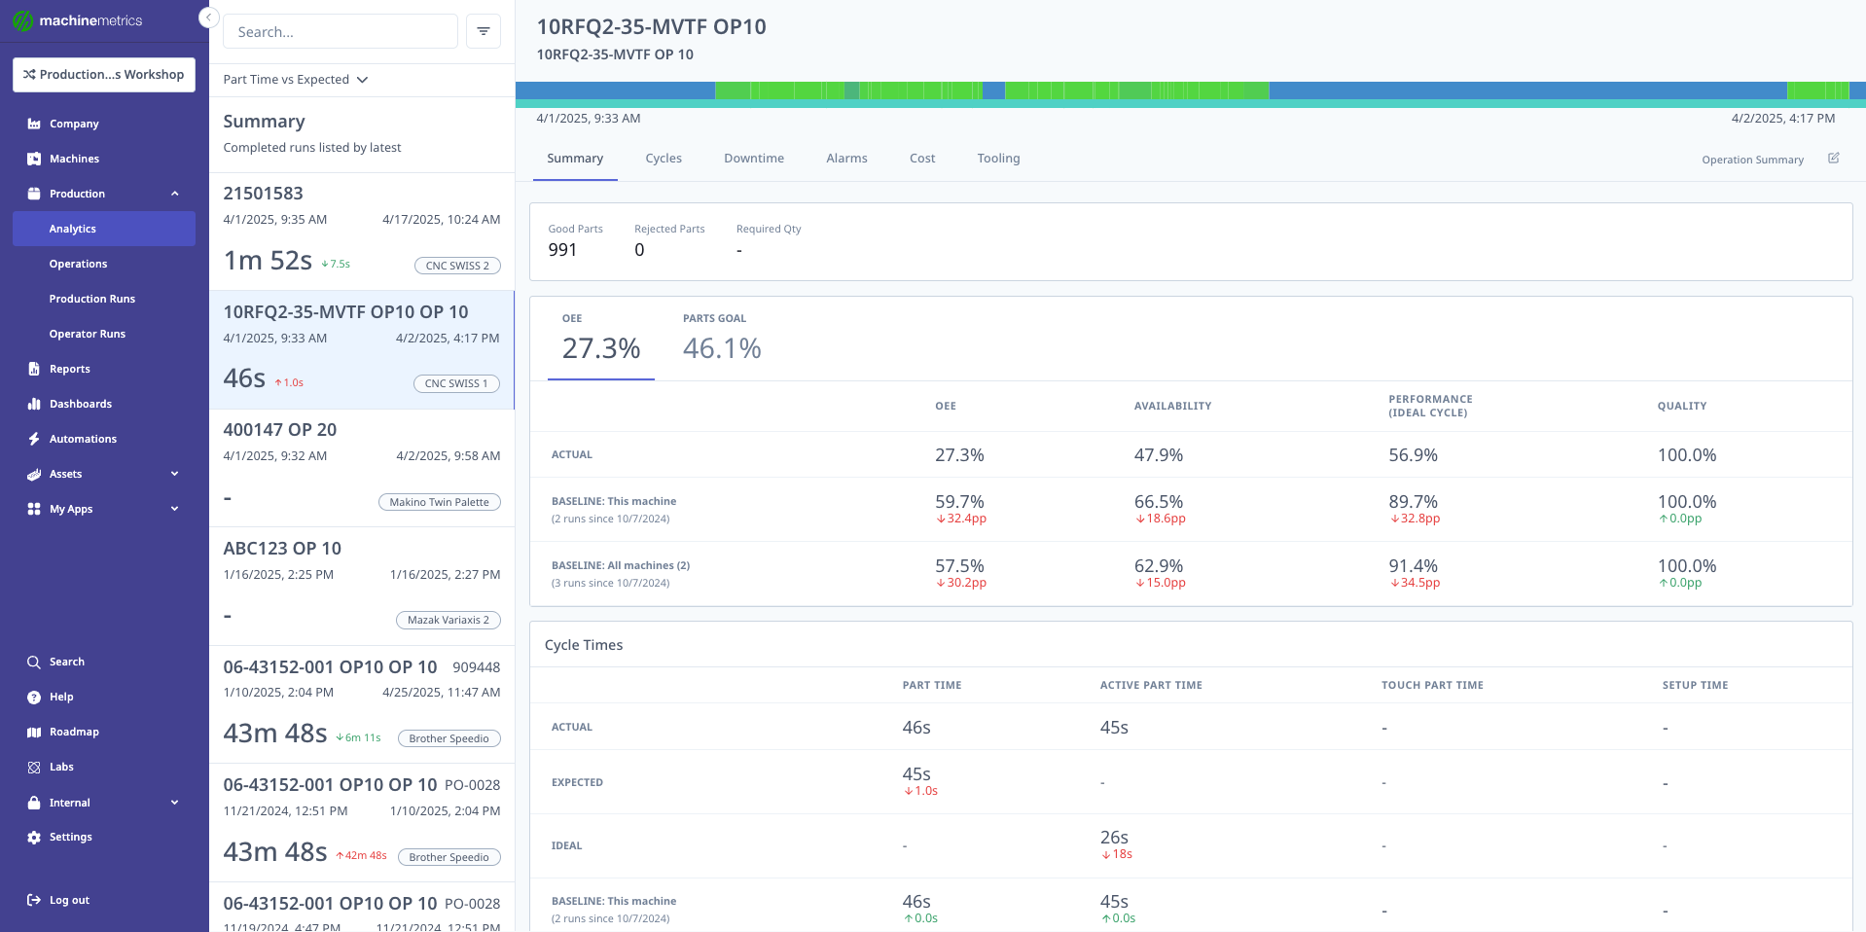
Task: Expand the Internal menu chevron
Action: [x=175, y=803]
